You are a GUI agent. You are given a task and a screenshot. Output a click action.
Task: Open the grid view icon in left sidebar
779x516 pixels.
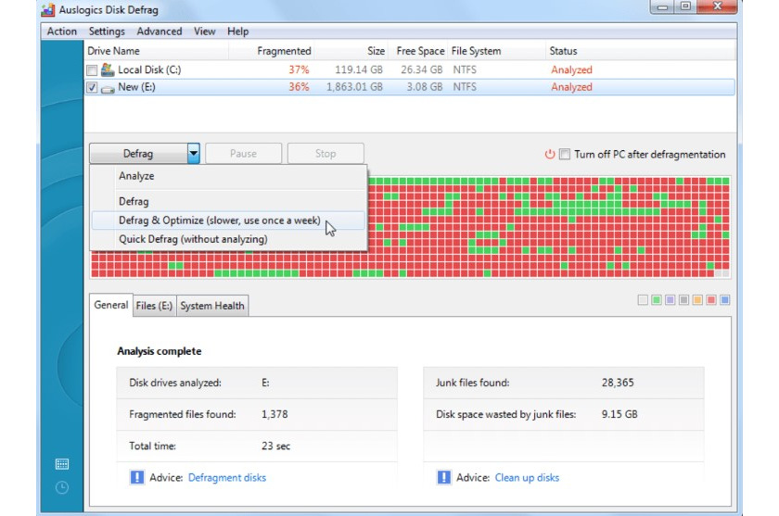point(62,464)
